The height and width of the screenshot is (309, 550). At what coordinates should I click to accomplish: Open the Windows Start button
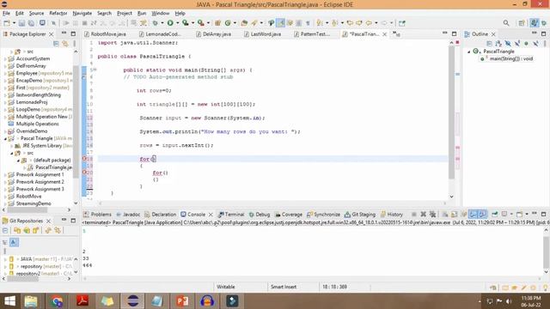[9, 300]
